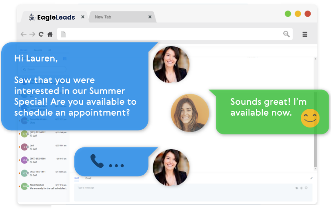Switch to the EagleLeads browser tab

[x=52, y=17]
